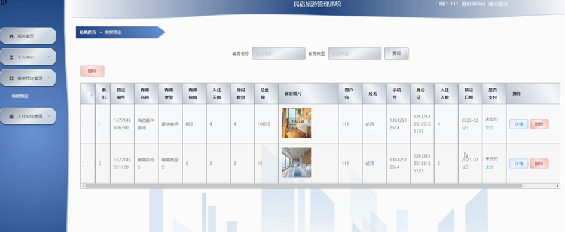Viewport: 565px width, 232px height.
Task: Click the briefcase icon beside 入住安排管理
Action: pos(11,117)
